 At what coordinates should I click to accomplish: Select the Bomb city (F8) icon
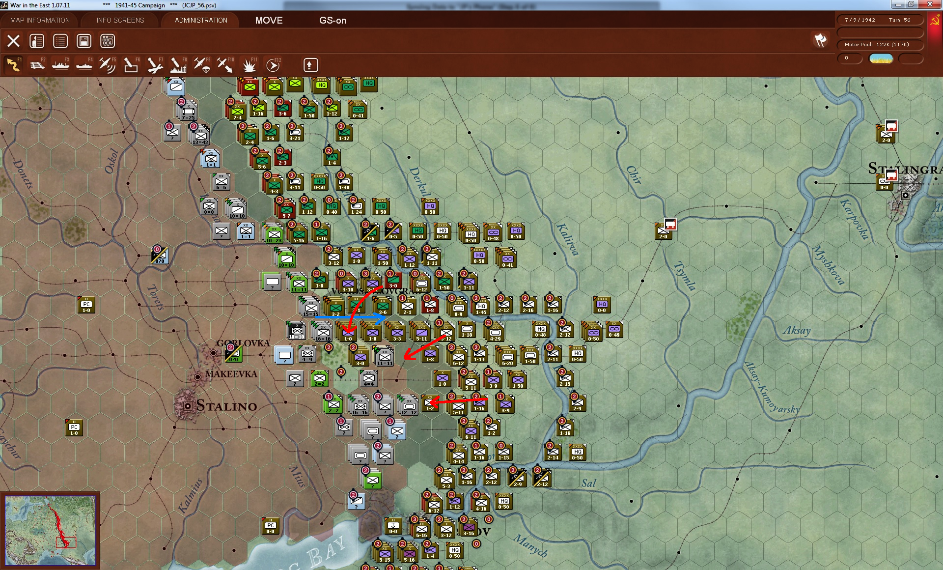[x=178, y=65]
